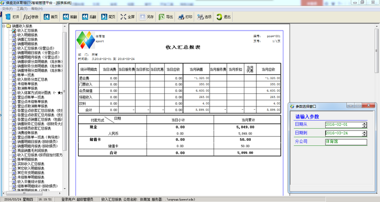Click the report tree horizontal scrollbar

point(24,193)
